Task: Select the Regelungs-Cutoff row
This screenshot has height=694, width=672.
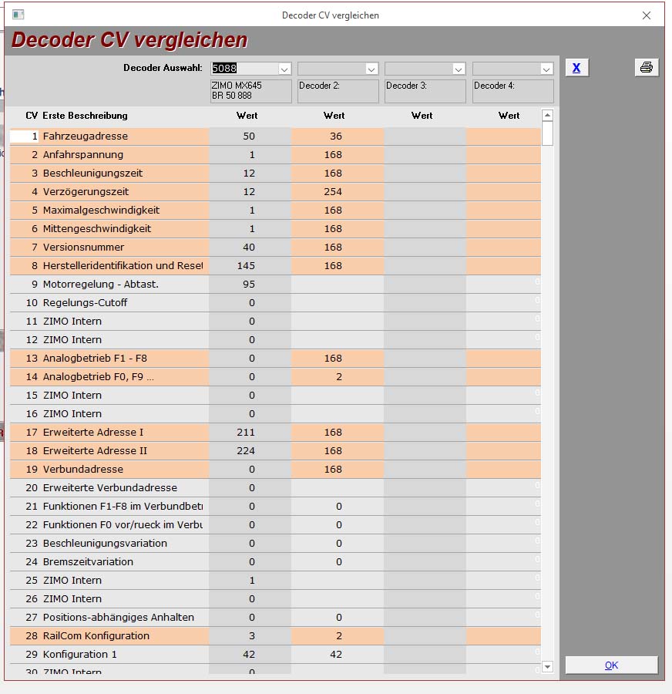Action: 275,303
